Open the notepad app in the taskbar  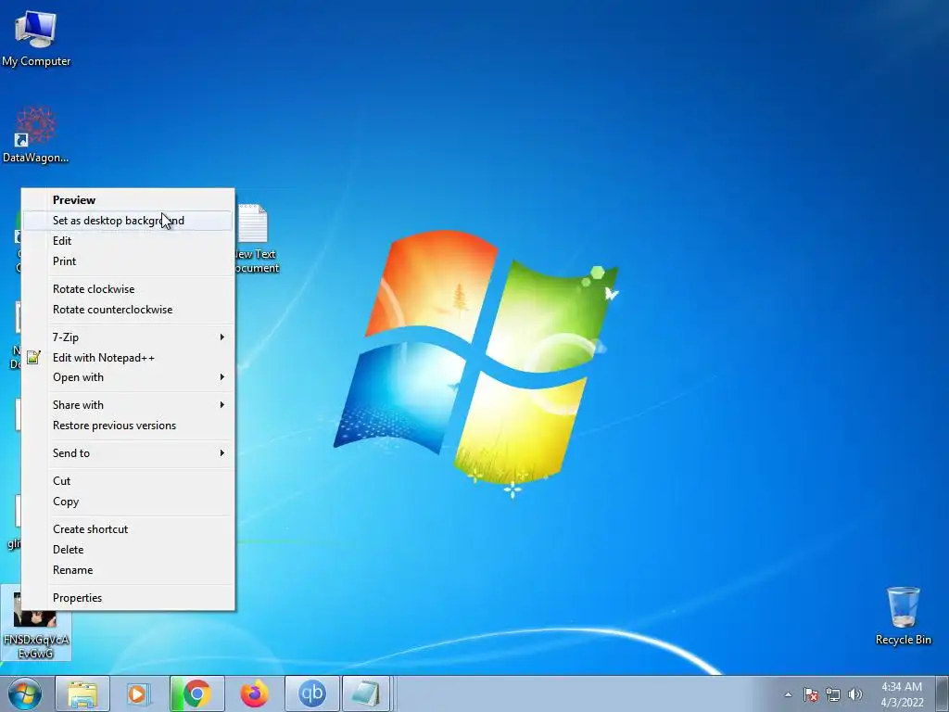[x=366, y=693]
